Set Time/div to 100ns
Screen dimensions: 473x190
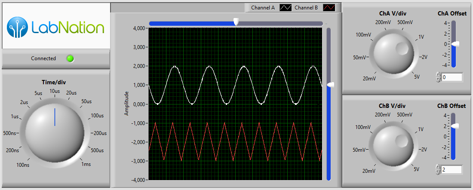[x=23, y=165]
